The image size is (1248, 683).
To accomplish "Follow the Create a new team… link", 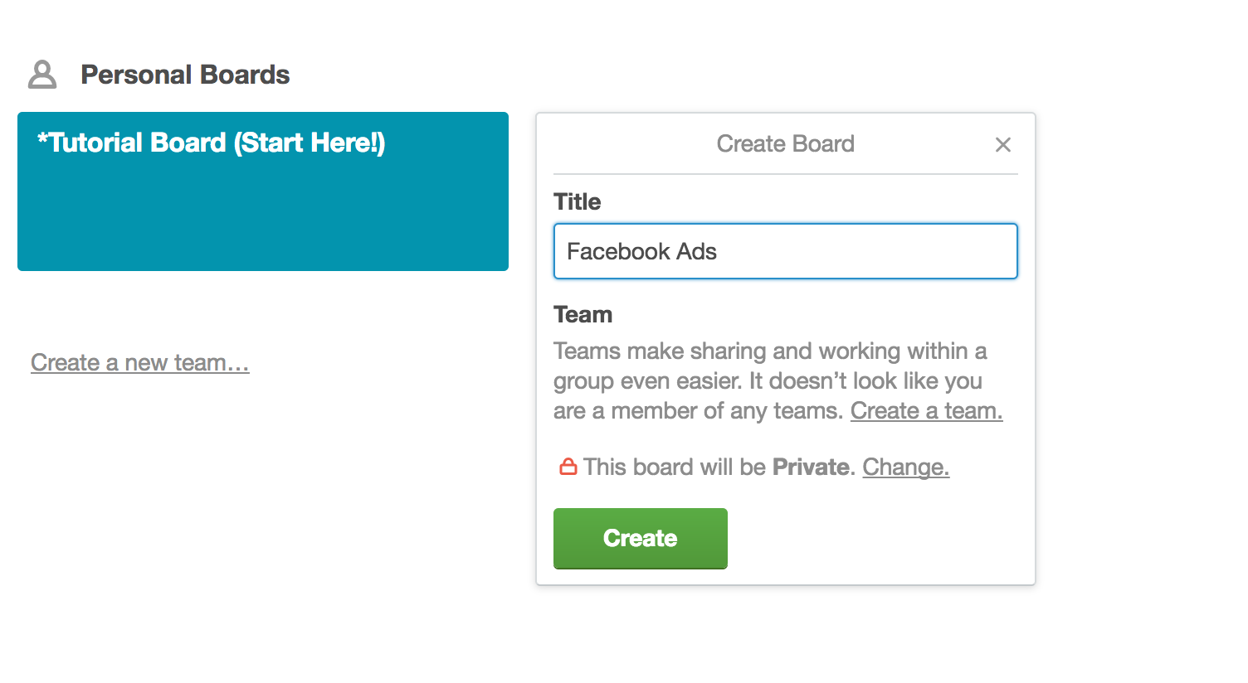I will coord(140,363).
